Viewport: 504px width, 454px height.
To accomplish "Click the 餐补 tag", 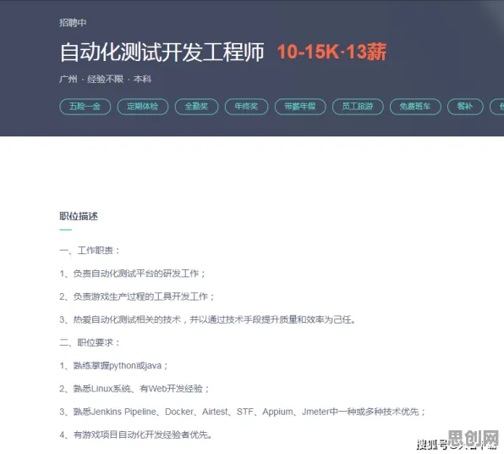I will tap(465, 107).
